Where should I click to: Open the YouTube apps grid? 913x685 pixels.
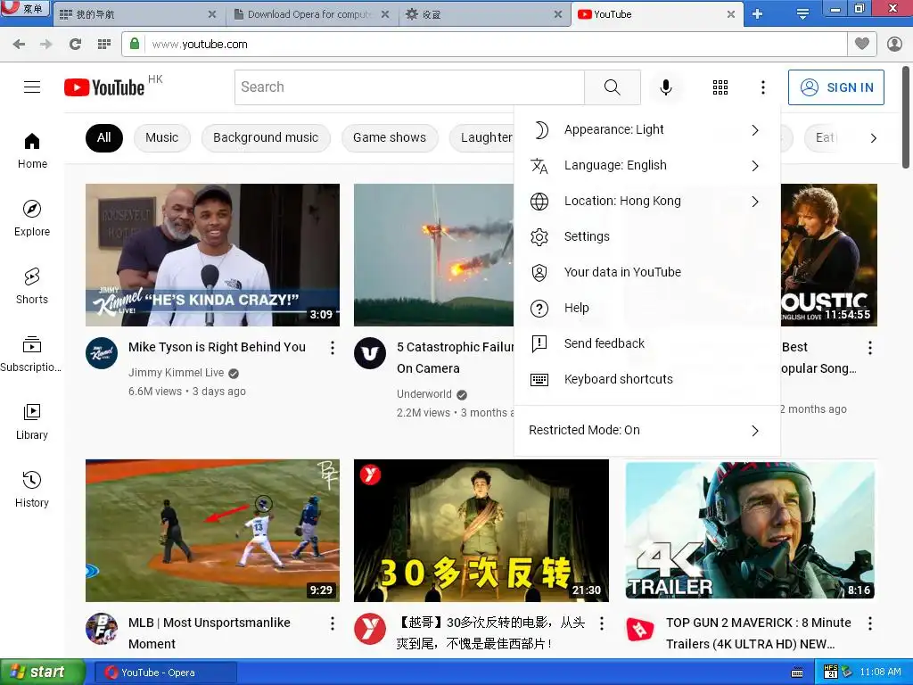coord(720,87)
